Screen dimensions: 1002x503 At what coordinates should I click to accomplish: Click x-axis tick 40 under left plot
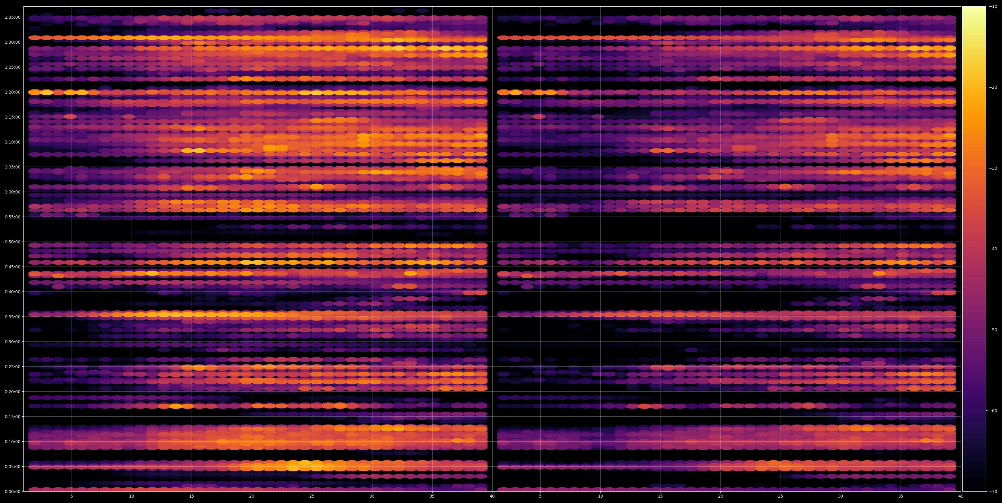tap(492, 496)
